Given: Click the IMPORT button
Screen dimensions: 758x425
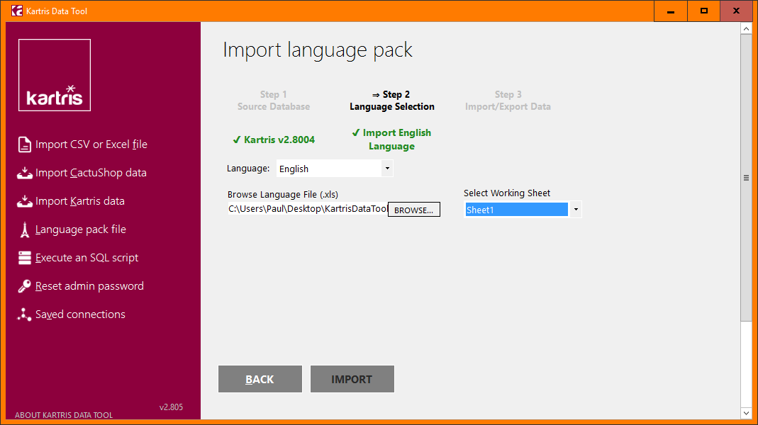Looking at the screenshot, I should (x=352, y=379).
